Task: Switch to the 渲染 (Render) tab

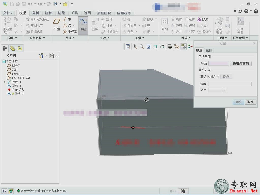Action: click(61, 13)
